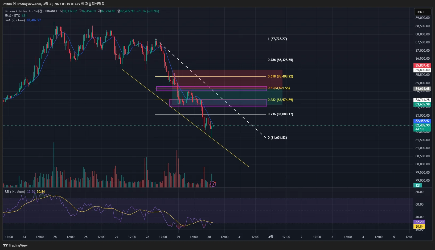
Task: Click the lightning bolt icon above the time axis
Action: click(213, 184)
